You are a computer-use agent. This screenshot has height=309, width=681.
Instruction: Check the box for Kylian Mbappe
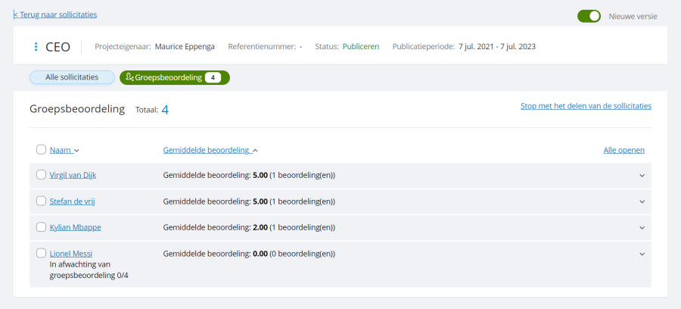coord(41,227)
